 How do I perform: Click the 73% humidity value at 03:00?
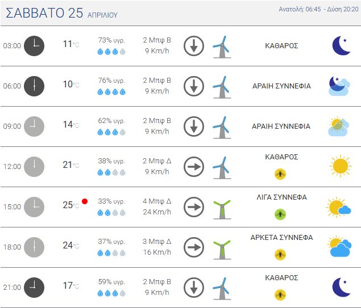pos(111,40)
